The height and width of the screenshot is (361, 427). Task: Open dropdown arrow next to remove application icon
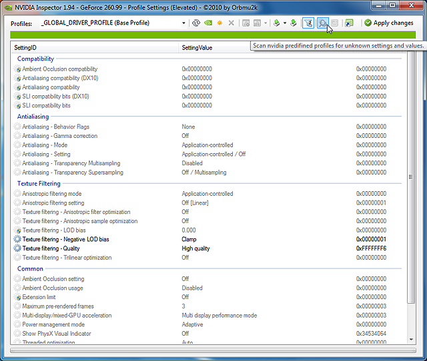point(266,23)
